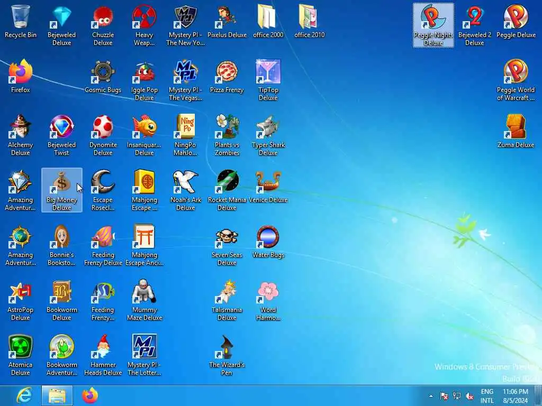Select the office 2010 folder
The height and width of the screenshot is (406, 542).
(x=309, y=21)
